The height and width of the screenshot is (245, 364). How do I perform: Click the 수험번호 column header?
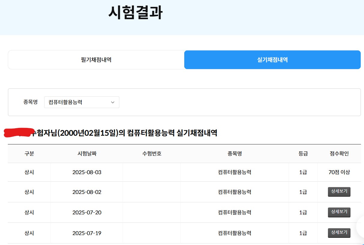tap(152, 154)
